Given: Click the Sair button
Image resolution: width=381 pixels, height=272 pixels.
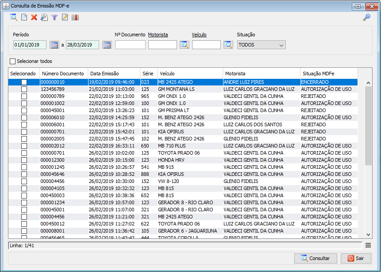Looking at the screenshot, I should (x=356, y=258).
